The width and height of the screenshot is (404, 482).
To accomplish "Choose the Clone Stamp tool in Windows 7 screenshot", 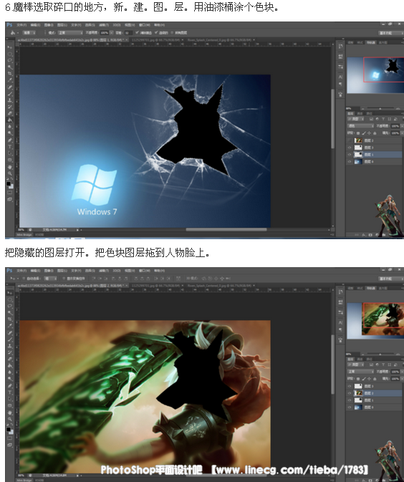I will (9, 100).
